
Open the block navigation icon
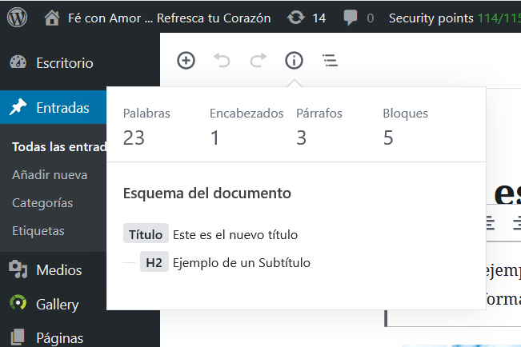click(x=329, y=60)
